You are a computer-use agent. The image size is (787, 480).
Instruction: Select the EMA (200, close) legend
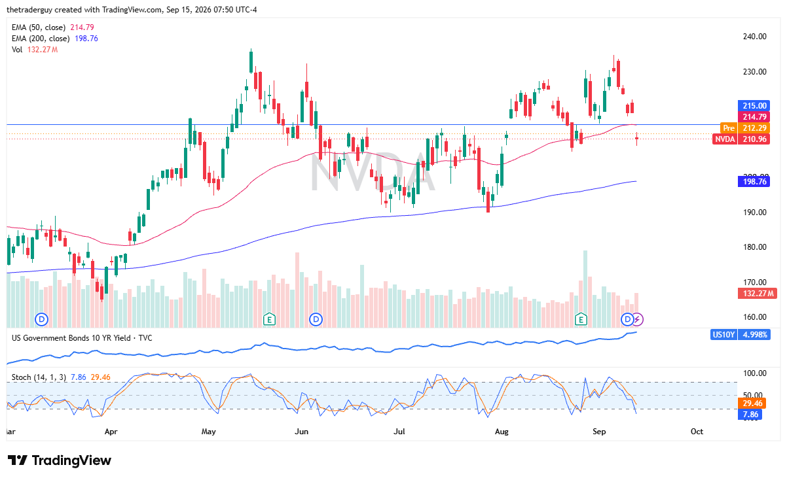[55, 39]
